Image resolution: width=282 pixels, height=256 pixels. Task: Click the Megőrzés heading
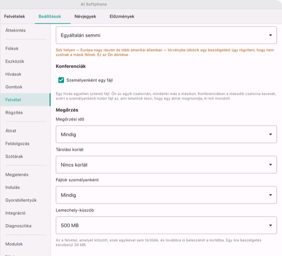67,110
